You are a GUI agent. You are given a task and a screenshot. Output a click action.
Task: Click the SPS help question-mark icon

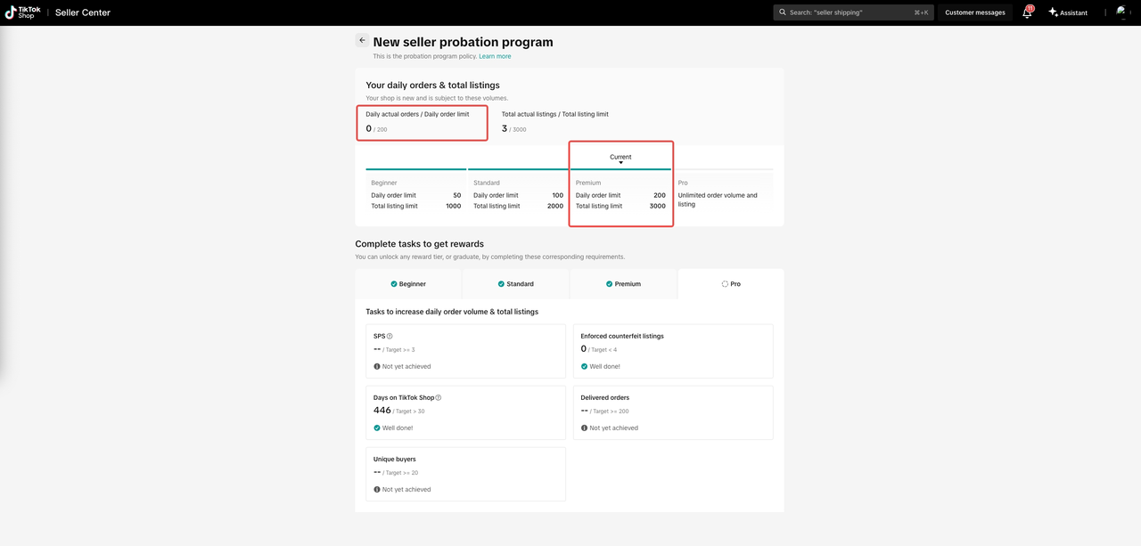click(x=390, y=337)
